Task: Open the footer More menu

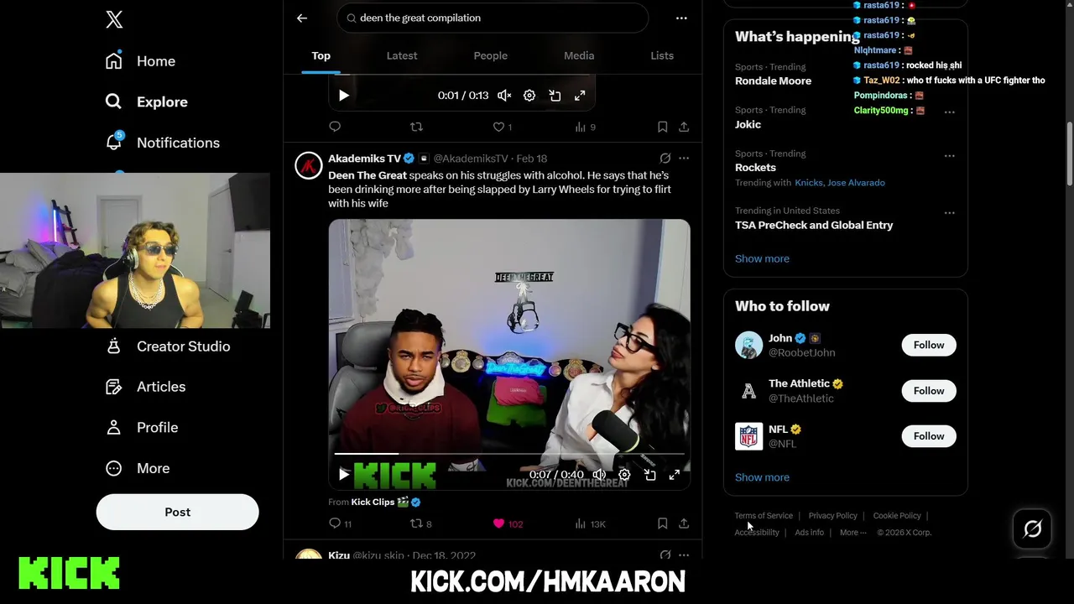Action: pos(852,533)
